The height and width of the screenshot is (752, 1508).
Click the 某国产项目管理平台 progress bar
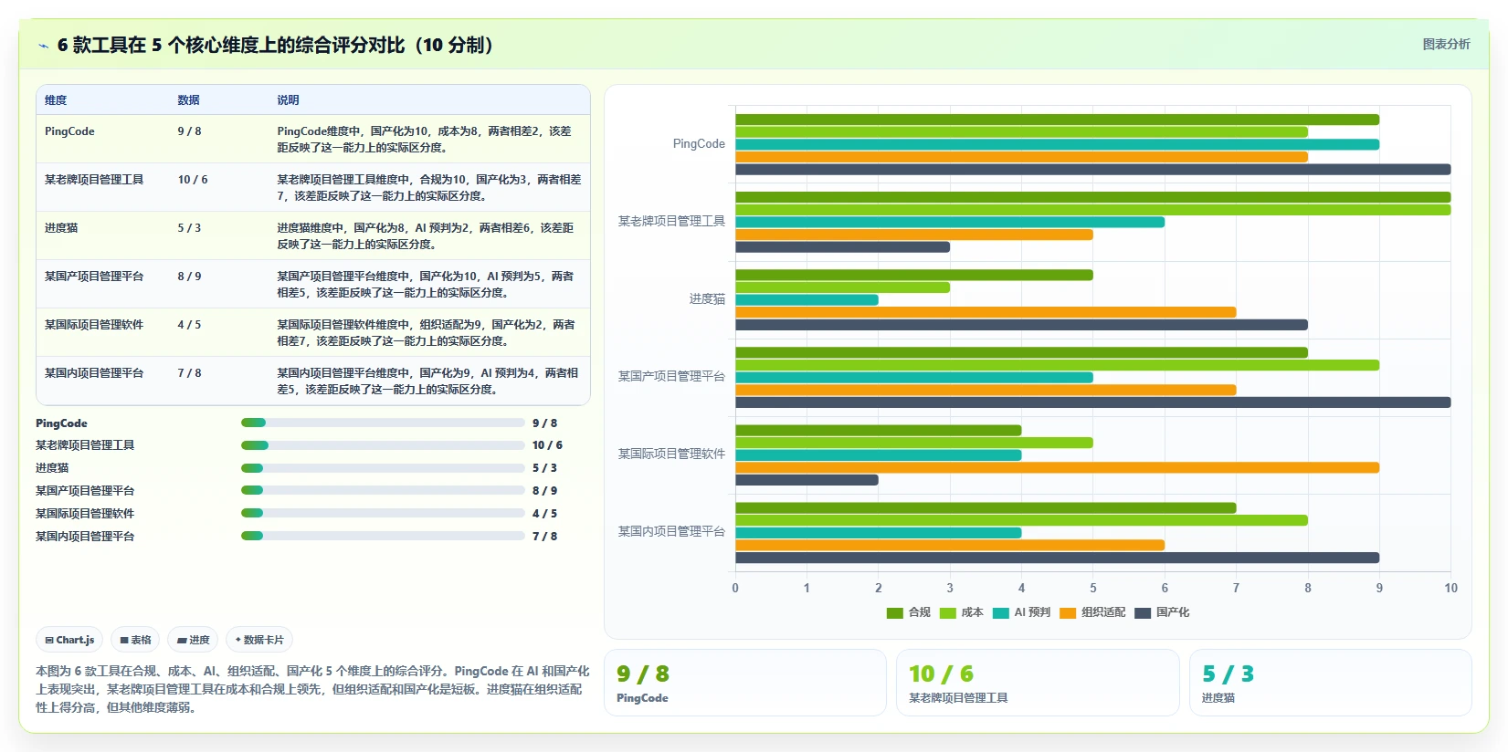pos(383,490)
